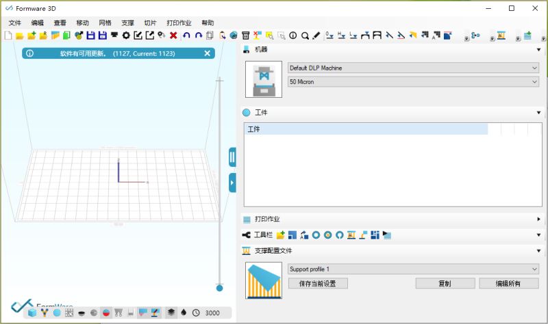Click the top marker of the layer slider
The image size is (548, 324).
pos(219,81)
